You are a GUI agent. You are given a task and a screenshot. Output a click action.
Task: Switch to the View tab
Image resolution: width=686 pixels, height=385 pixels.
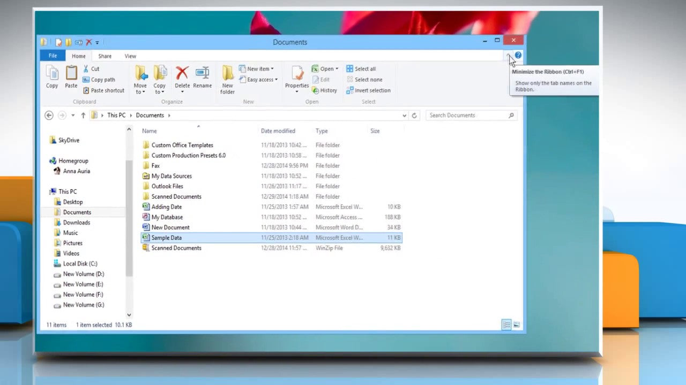(130, 56)
